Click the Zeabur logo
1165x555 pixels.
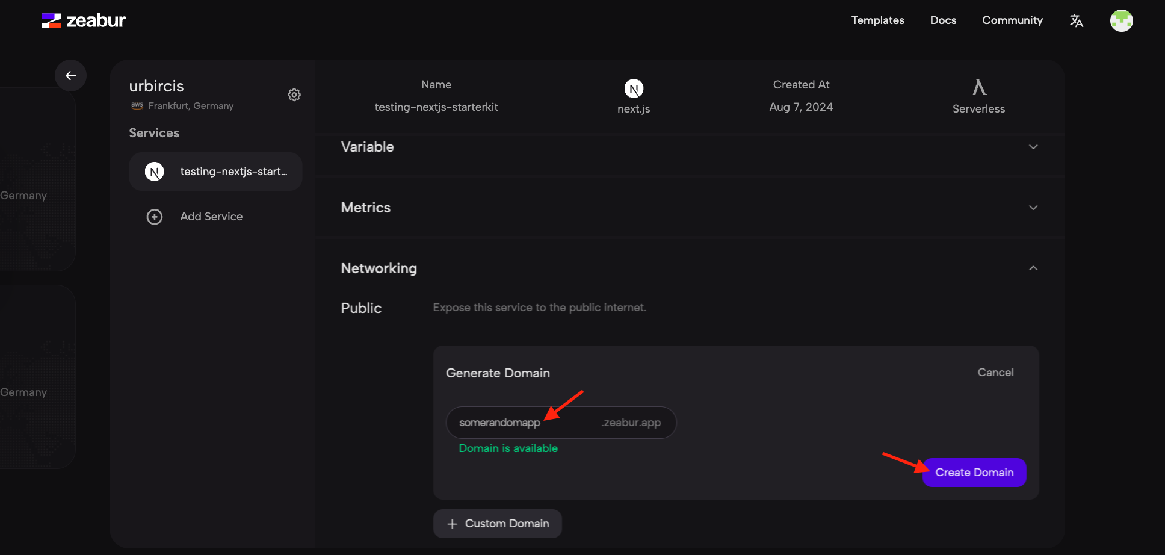click(84, 20)
